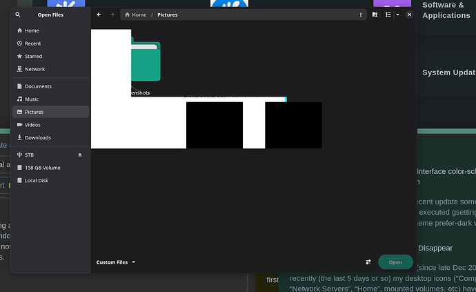This screenshot has height=292, width=476.
Task: Click the Music note icon in sidebar
Action: coord(19,99)
